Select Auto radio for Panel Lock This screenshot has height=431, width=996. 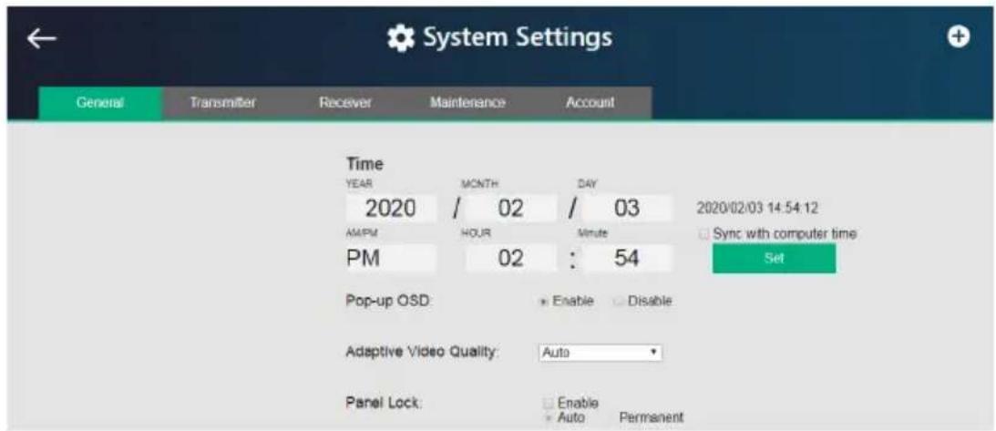point(548,417)
